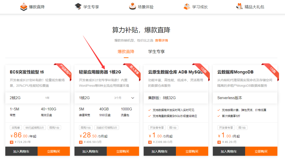Click the 场景体验 nav icon
This screenshot has width=285, height=159.
pyautogui.click(x=132, y=6)
